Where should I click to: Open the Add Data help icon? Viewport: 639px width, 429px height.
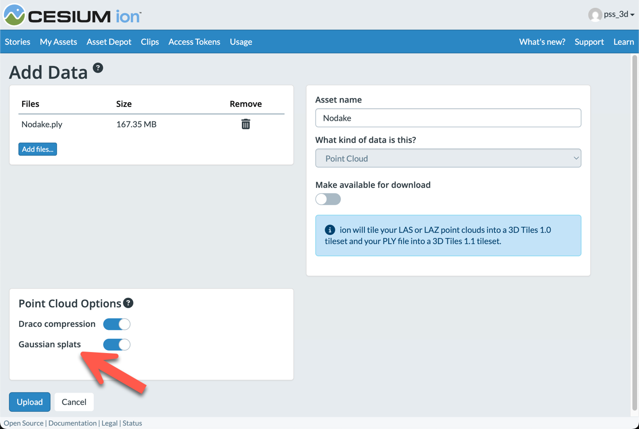pos(98,68)
